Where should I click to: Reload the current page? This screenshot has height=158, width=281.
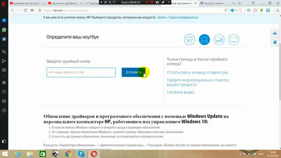pos(25,10)
